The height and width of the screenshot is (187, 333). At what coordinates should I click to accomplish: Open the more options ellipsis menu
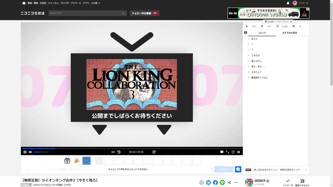pyautogui.click(x=236, y=182)
